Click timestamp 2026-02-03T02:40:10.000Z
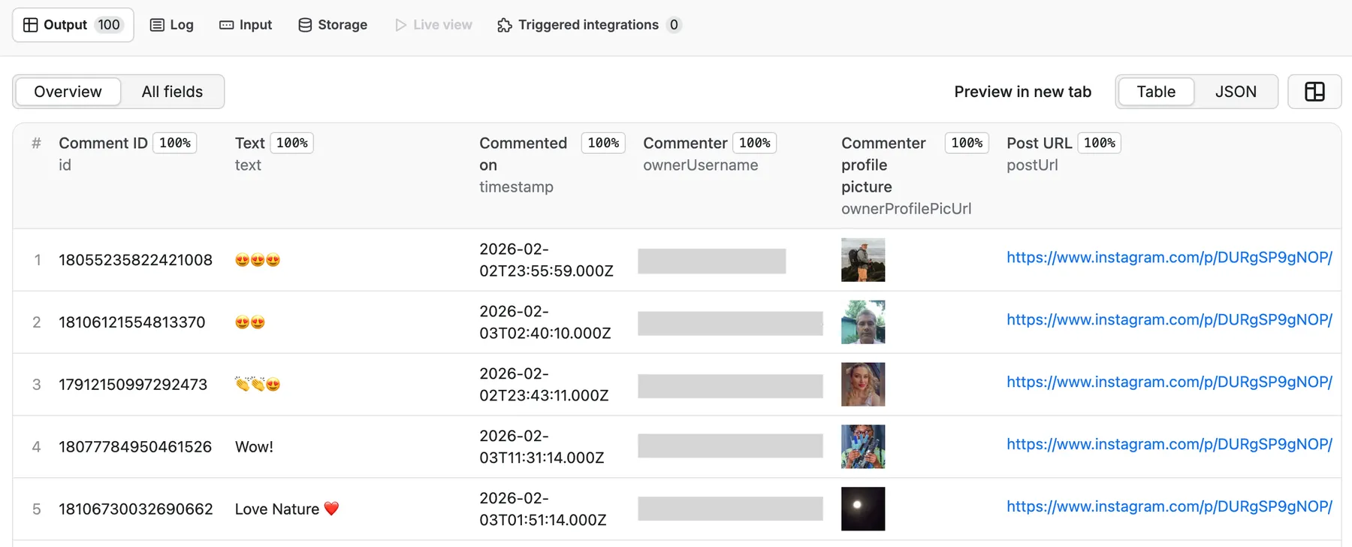 click(x=545, y=322)
